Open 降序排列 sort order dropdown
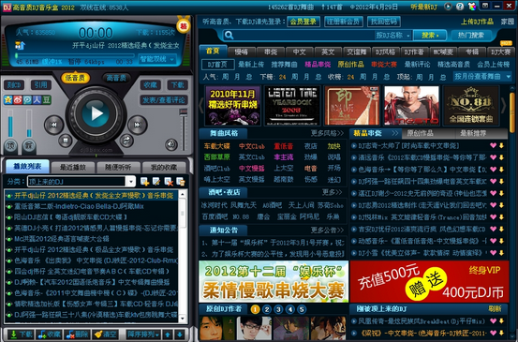The width and height of the screenshot is (518, 342). pyautogui.click(x=143, y=335)
